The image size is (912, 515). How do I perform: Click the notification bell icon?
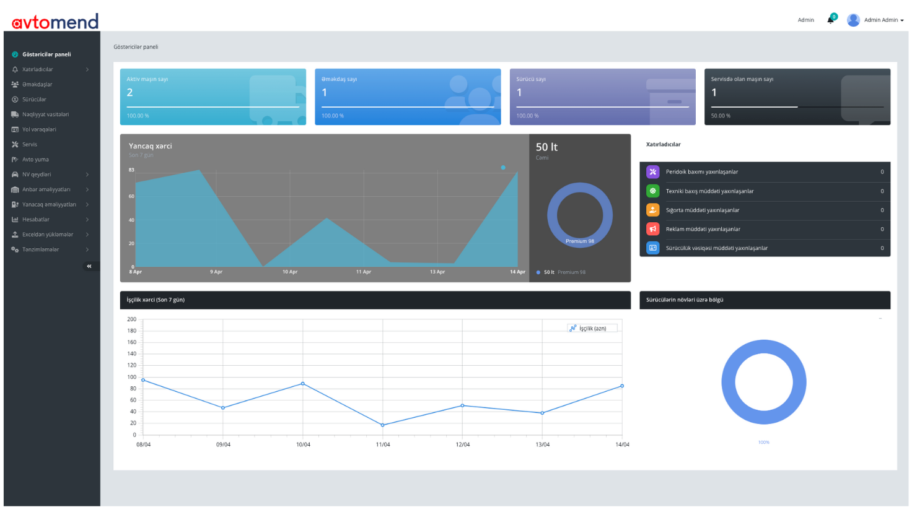(830, 20)
